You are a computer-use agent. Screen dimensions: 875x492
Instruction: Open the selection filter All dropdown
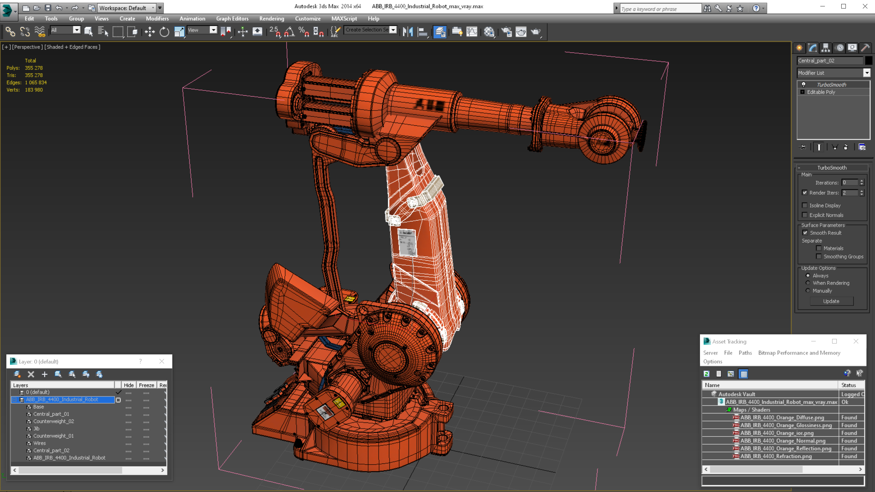pyautogui.click(x=77, y=30)
